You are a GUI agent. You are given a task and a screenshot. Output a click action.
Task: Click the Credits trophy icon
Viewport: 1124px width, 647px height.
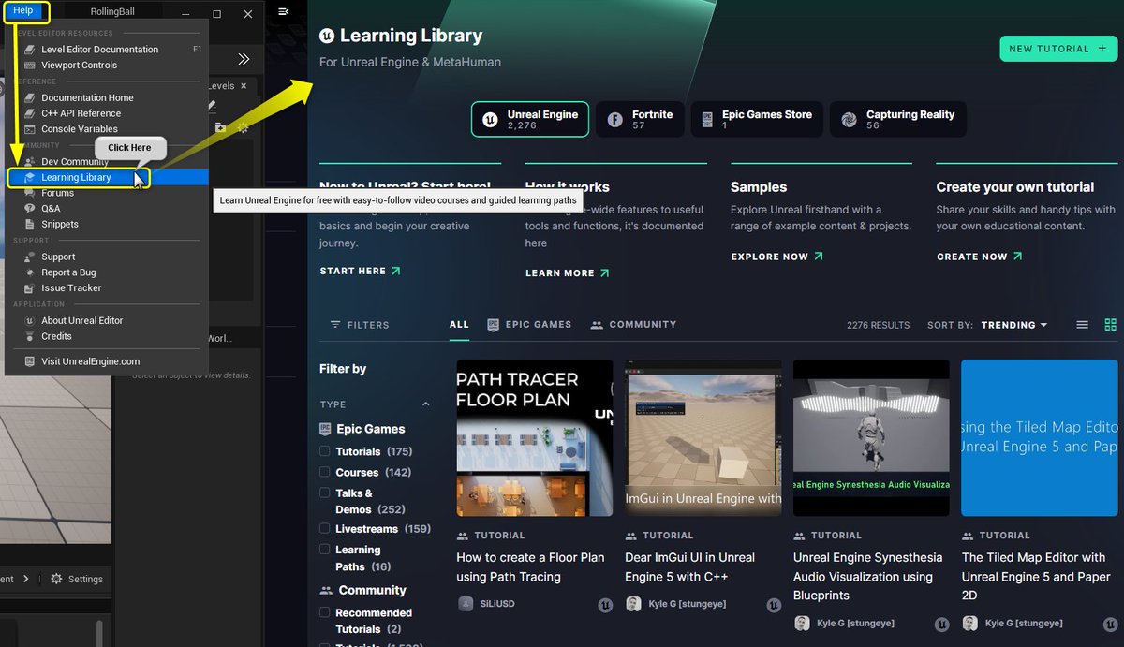(30, 336)
